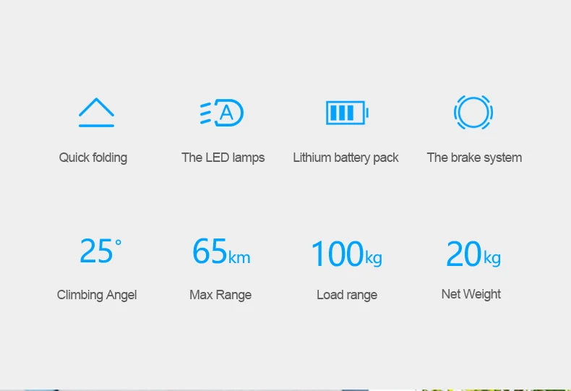The width and height of the screenshot is (571, 391).
Task: Select the "Net Weight" caption
Action: [x=471, y=294]
